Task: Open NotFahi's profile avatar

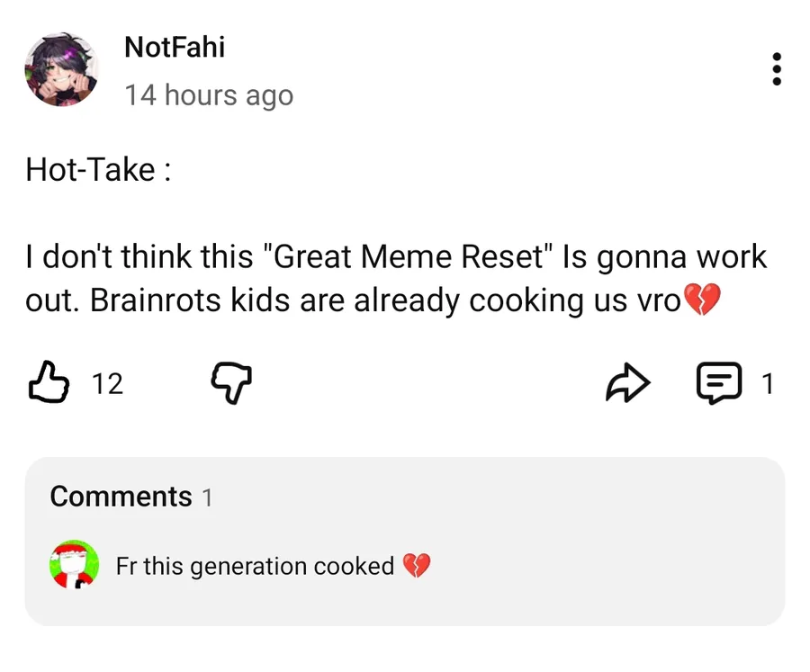Action: click(61, 70)
